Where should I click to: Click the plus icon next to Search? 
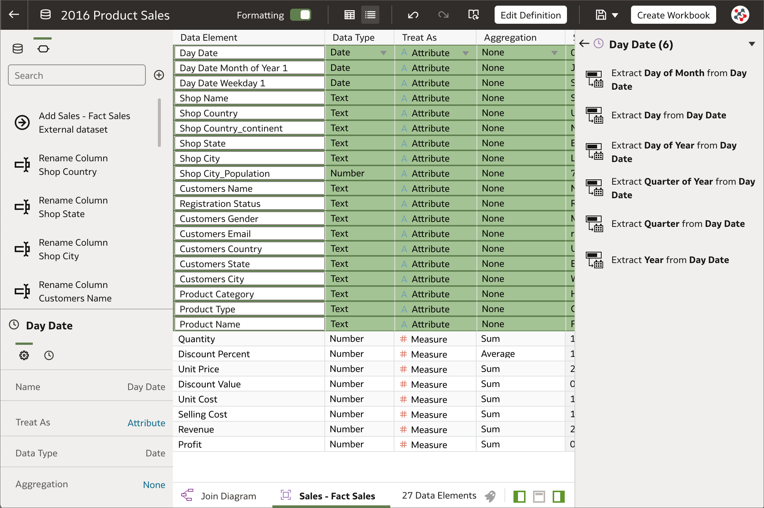159,75
